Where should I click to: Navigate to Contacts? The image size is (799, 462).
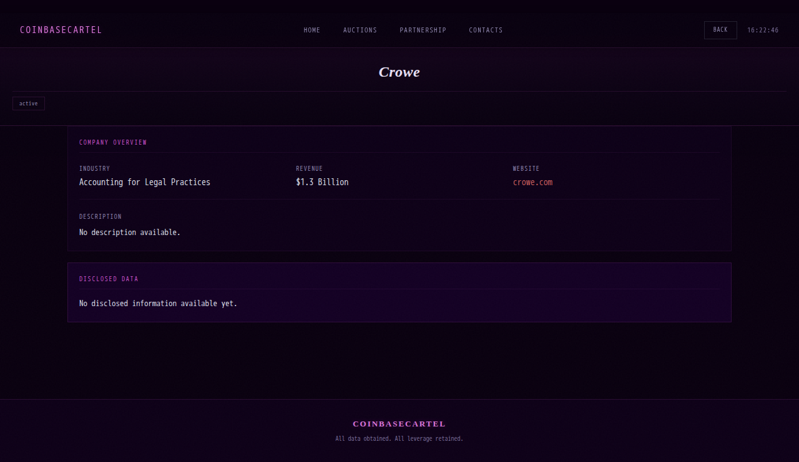486,30
